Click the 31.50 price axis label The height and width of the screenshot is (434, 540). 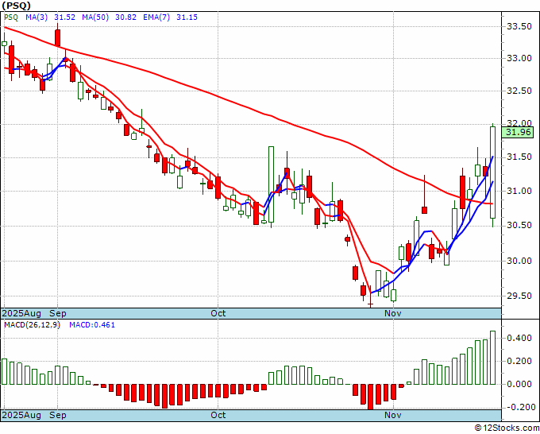pyautogui.click(x=519, y=157)
